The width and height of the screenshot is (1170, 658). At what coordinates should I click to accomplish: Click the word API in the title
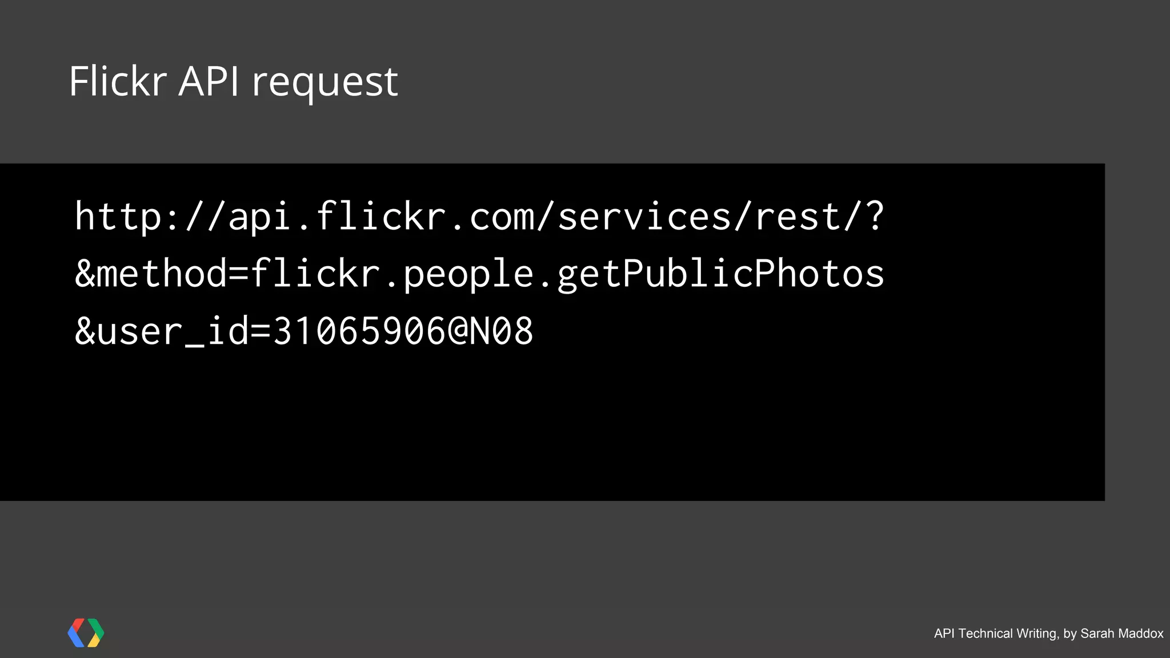(x=209, y=82)
